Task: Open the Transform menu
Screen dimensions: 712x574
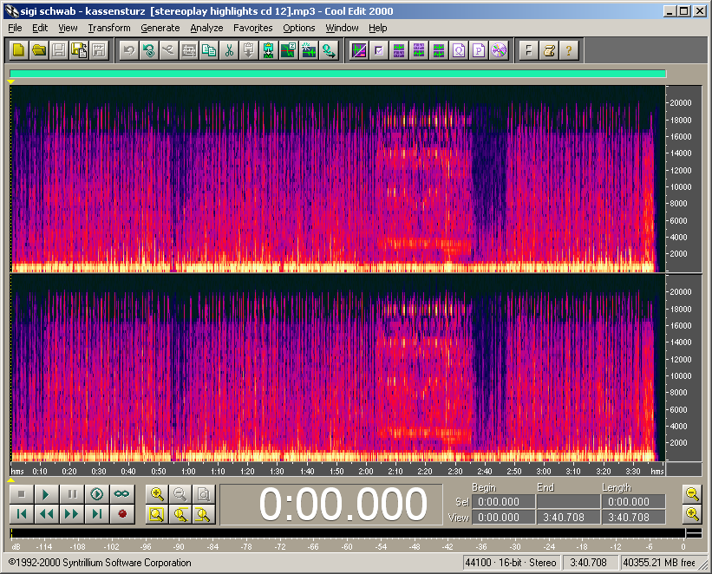Action: (109, 28)
